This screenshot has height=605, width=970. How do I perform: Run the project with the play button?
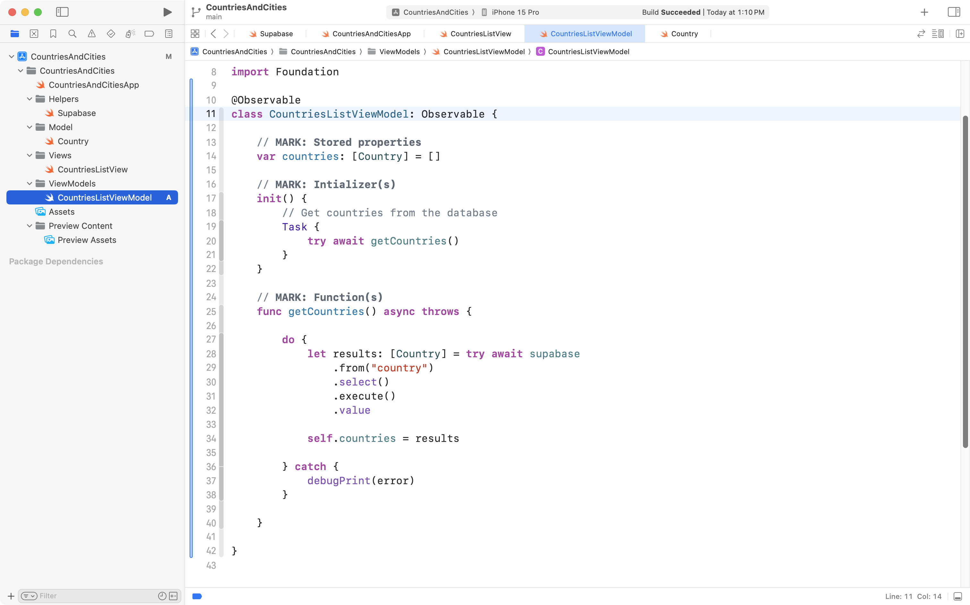tap(167, 12)
